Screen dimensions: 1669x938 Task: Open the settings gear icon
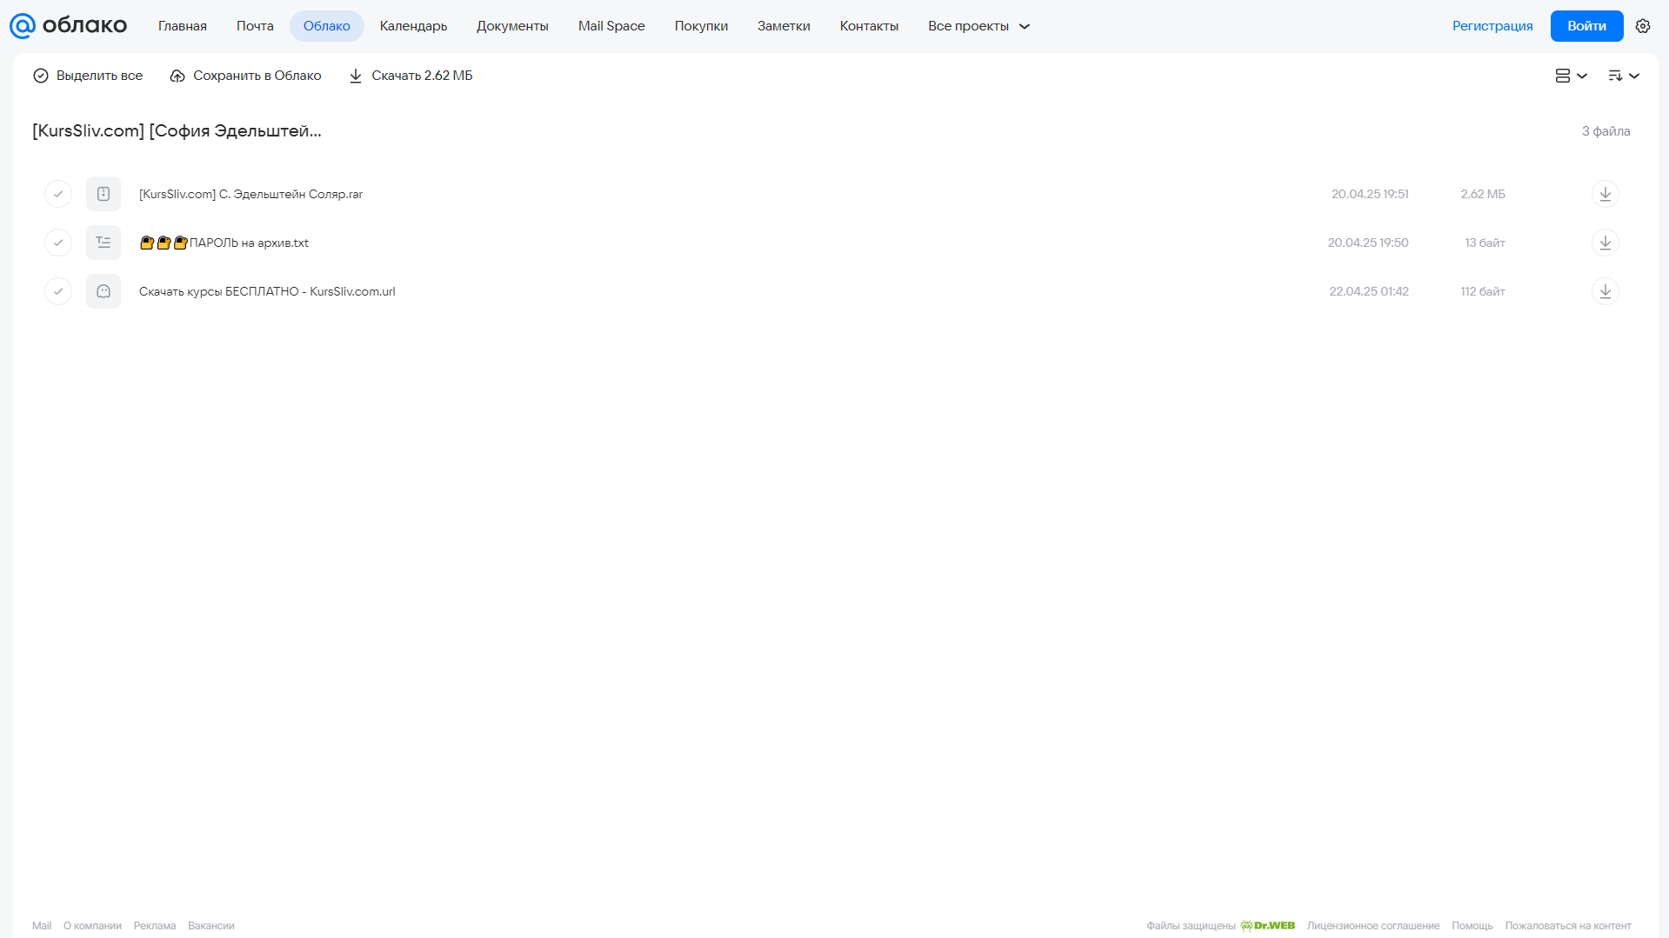(1642, 26)
